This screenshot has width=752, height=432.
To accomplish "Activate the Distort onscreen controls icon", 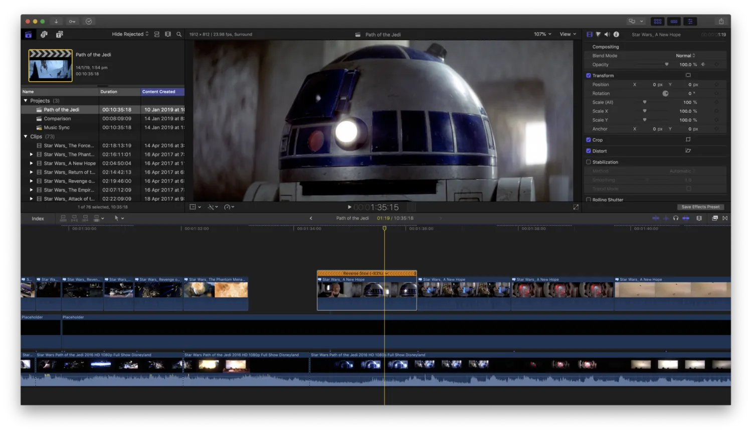I will click(688, 151).
